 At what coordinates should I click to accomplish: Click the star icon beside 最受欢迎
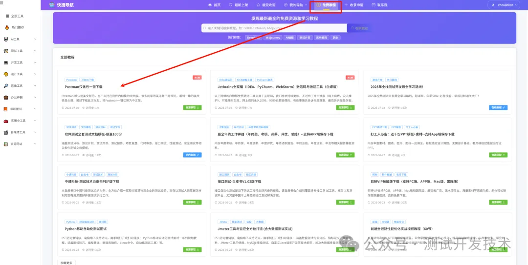[258, 5]
